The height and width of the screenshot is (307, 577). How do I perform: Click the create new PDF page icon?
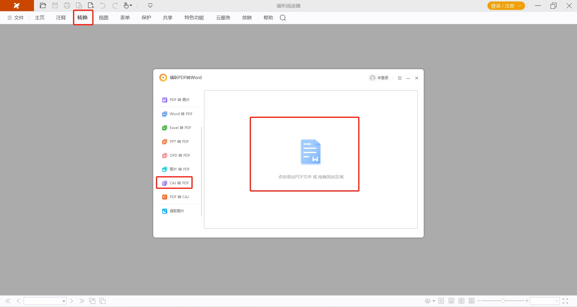91,5
